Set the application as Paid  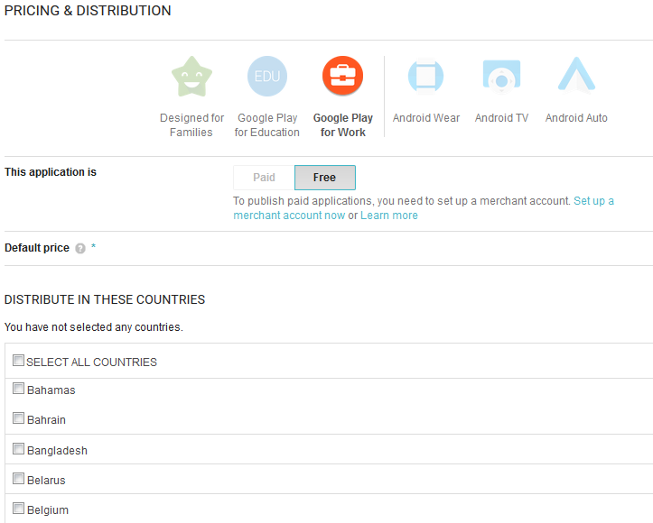coord(264,178)
